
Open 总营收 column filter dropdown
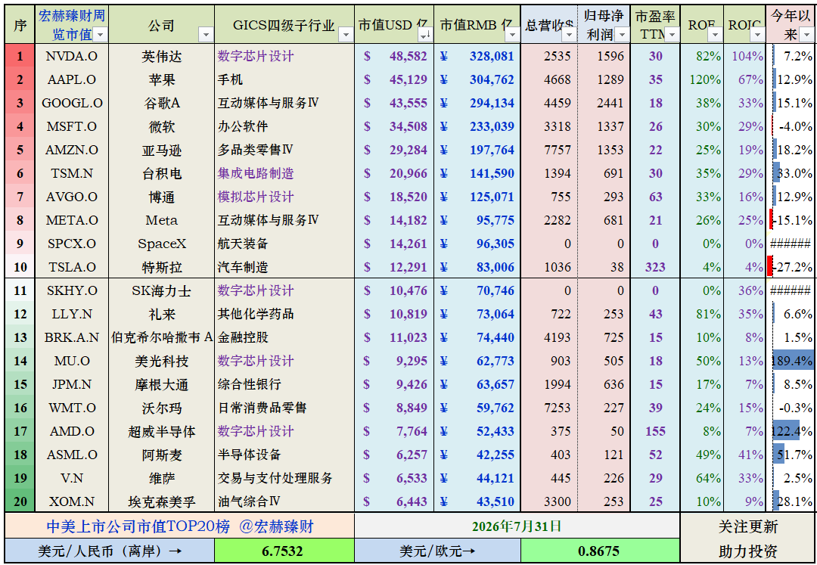point(570,35)
